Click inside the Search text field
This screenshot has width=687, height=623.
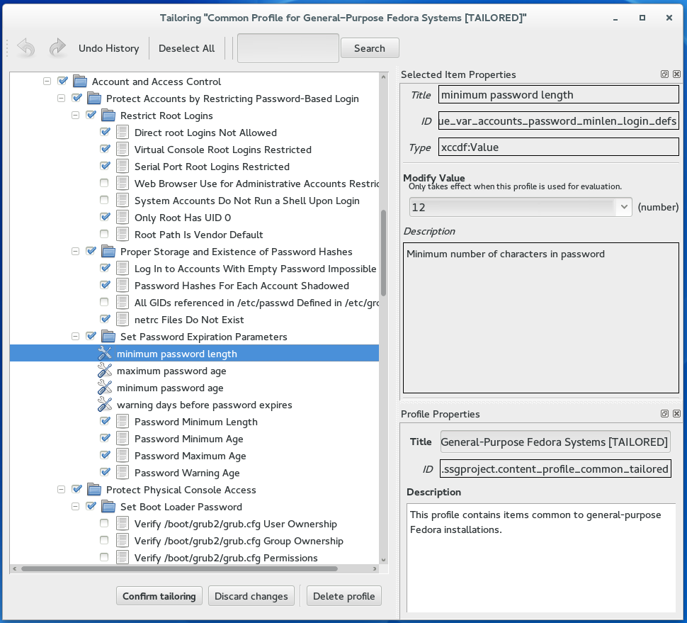tap(288, 47)
